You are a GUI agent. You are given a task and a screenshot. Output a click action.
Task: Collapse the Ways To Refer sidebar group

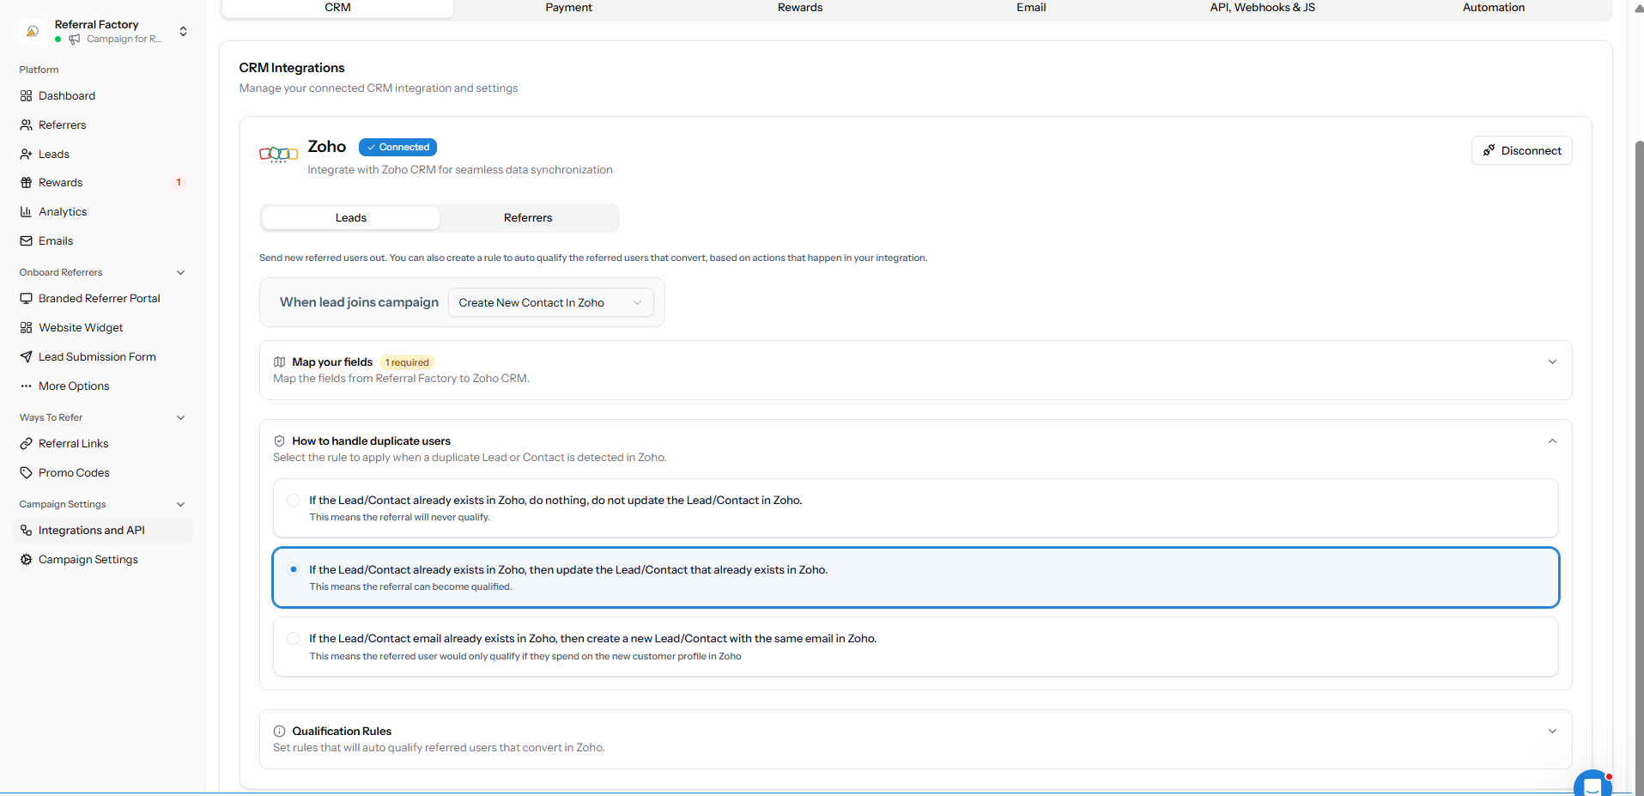point(180,418)
